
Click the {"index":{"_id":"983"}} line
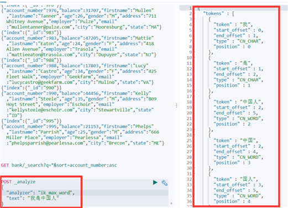(x=32, y=33)
